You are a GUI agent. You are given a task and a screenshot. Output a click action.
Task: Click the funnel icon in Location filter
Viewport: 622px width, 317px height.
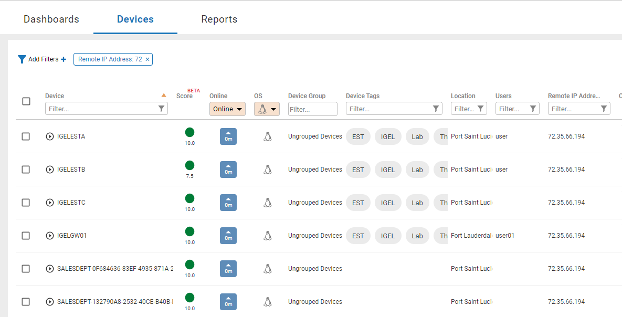pos(480,109)
